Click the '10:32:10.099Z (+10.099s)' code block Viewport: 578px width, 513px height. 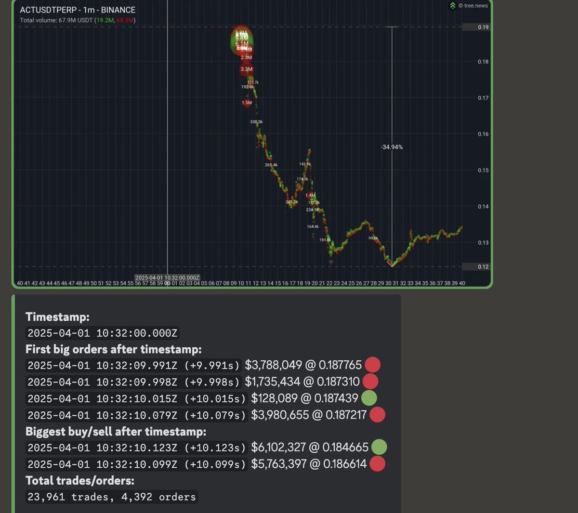click(x=137, y=464)
